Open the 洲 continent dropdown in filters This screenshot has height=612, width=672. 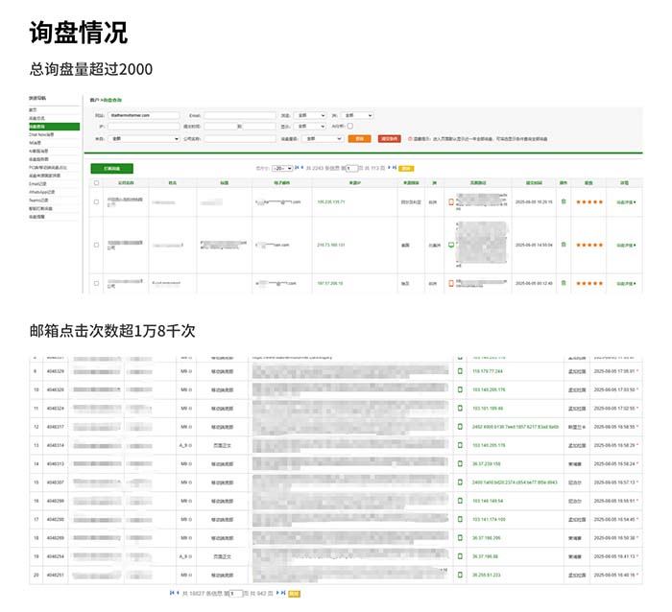pos(357,114)
